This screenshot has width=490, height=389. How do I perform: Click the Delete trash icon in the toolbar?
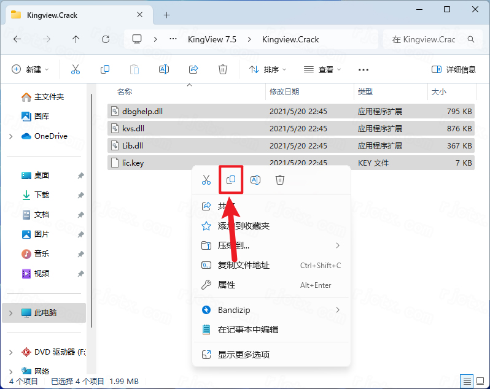tap(223, 69)
